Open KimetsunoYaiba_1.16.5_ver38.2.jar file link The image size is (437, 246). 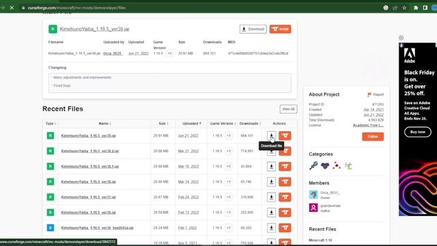(90, 151)
